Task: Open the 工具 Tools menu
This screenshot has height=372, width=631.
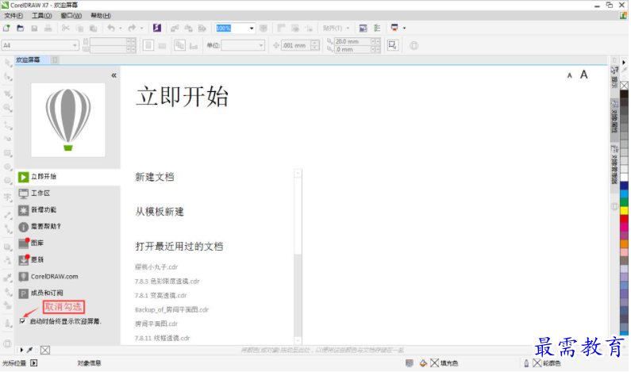Action: pyautogui.click(x=42, y=16)
